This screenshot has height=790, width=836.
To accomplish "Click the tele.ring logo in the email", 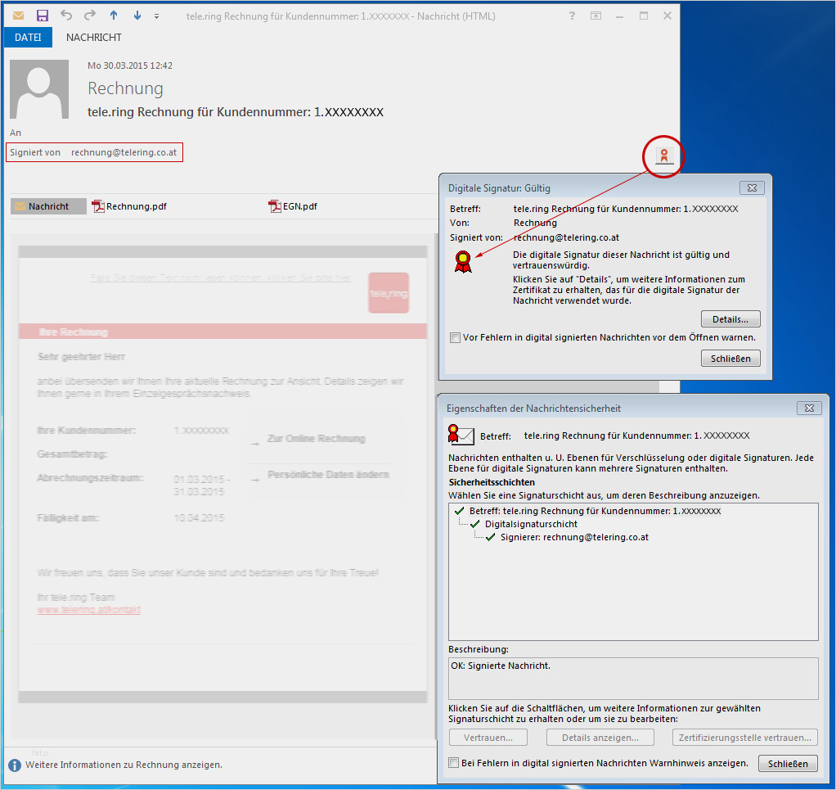I will click(389, 293).
